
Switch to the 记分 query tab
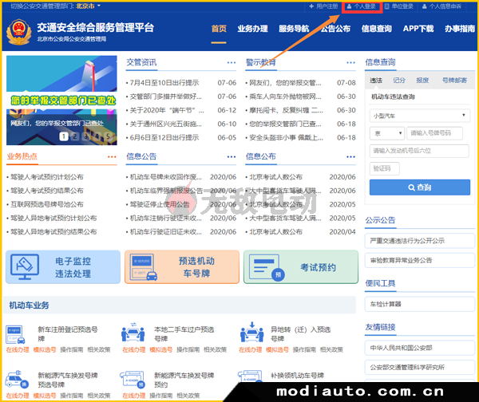(x=399, y=81)
